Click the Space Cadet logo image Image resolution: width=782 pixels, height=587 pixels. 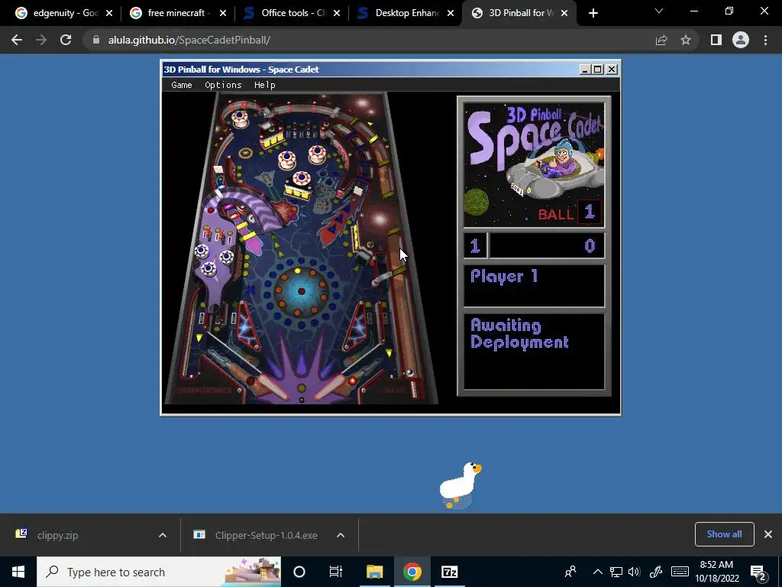click(534, 165)
